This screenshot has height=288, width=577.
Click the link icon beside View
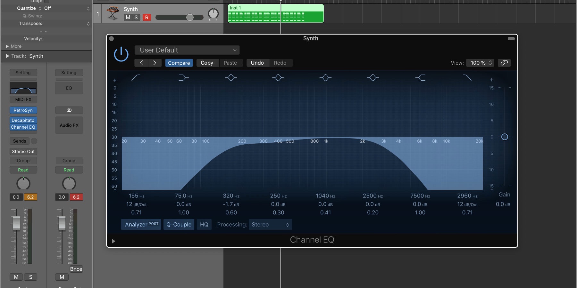pyautogui.click(x=504, y=63)
